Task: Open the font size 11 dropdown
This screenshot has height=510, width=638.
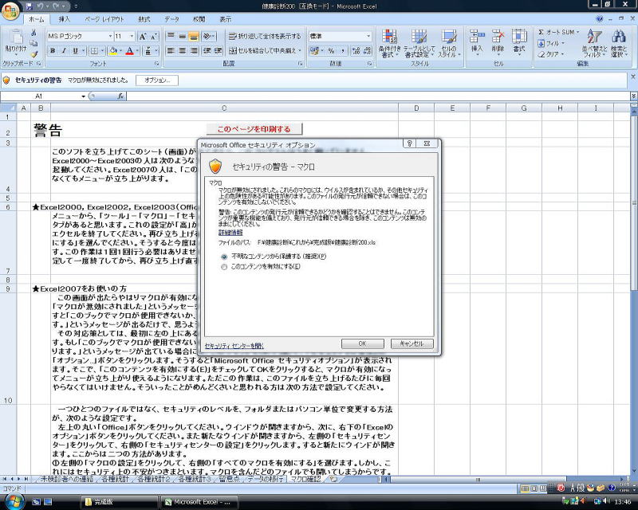Action: click(132, 36)
